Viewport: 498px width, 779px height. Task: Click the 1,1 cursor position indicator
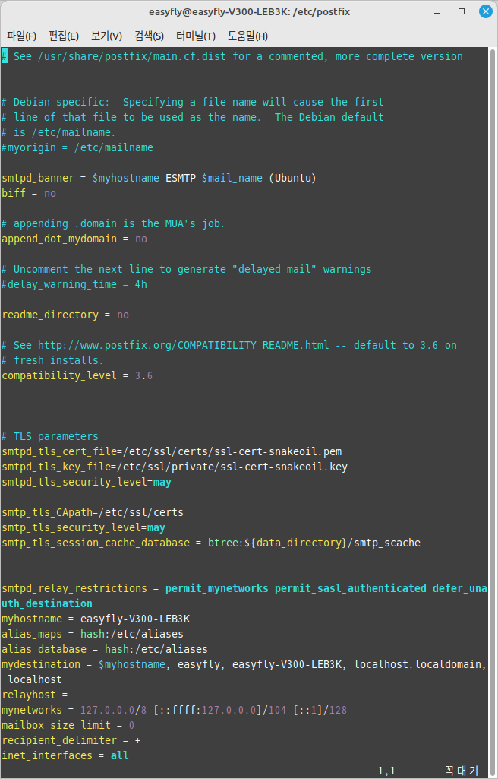point(387,771)
